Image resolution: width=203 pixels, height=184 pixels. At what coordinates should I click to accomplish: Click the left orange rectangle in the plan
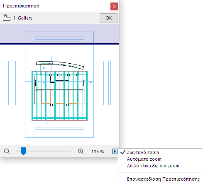tap(46, 97)
